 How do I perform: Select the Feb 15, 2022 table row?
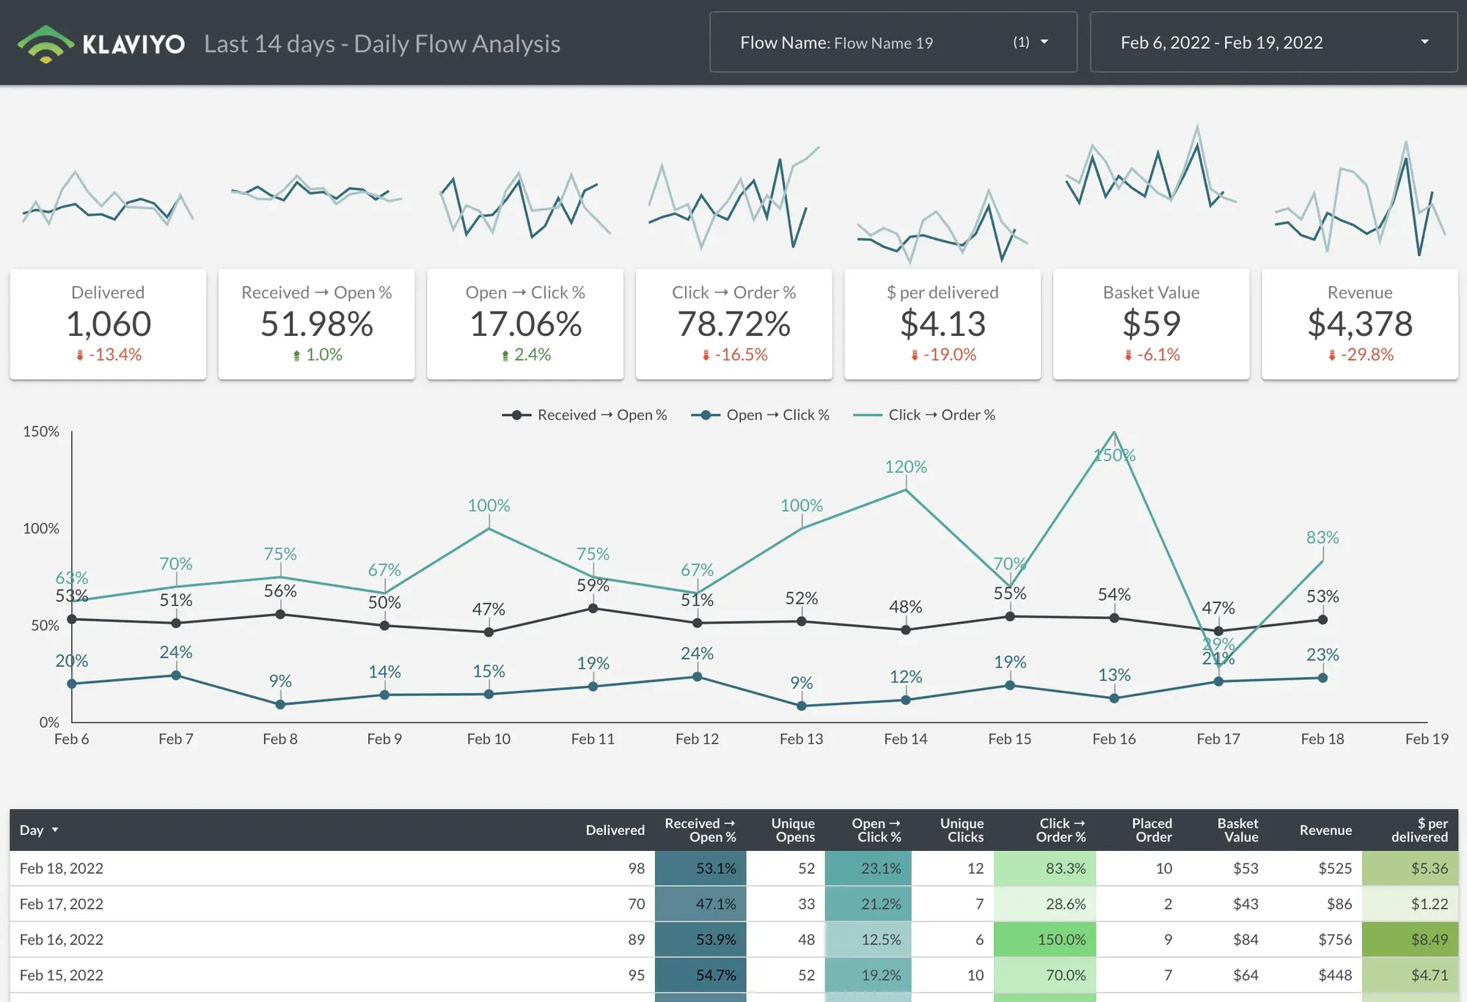click(x=733, y=975)
